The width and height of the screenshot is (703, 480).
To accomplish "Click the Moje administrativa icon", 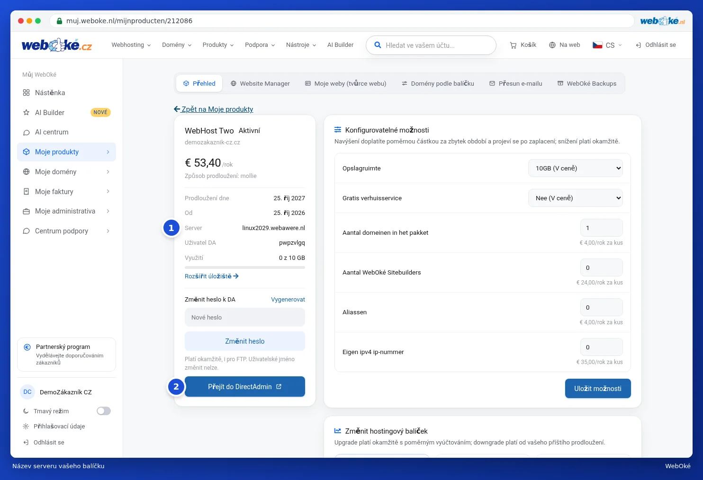I will pyautogui.click(x=26, y=211).
